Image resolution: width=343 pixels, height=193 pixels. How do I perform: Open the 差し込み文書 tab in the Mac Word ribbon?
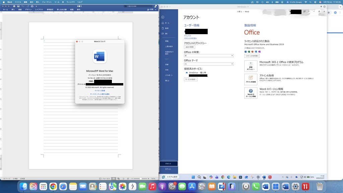pyautogui.click(x=62, y=10)
